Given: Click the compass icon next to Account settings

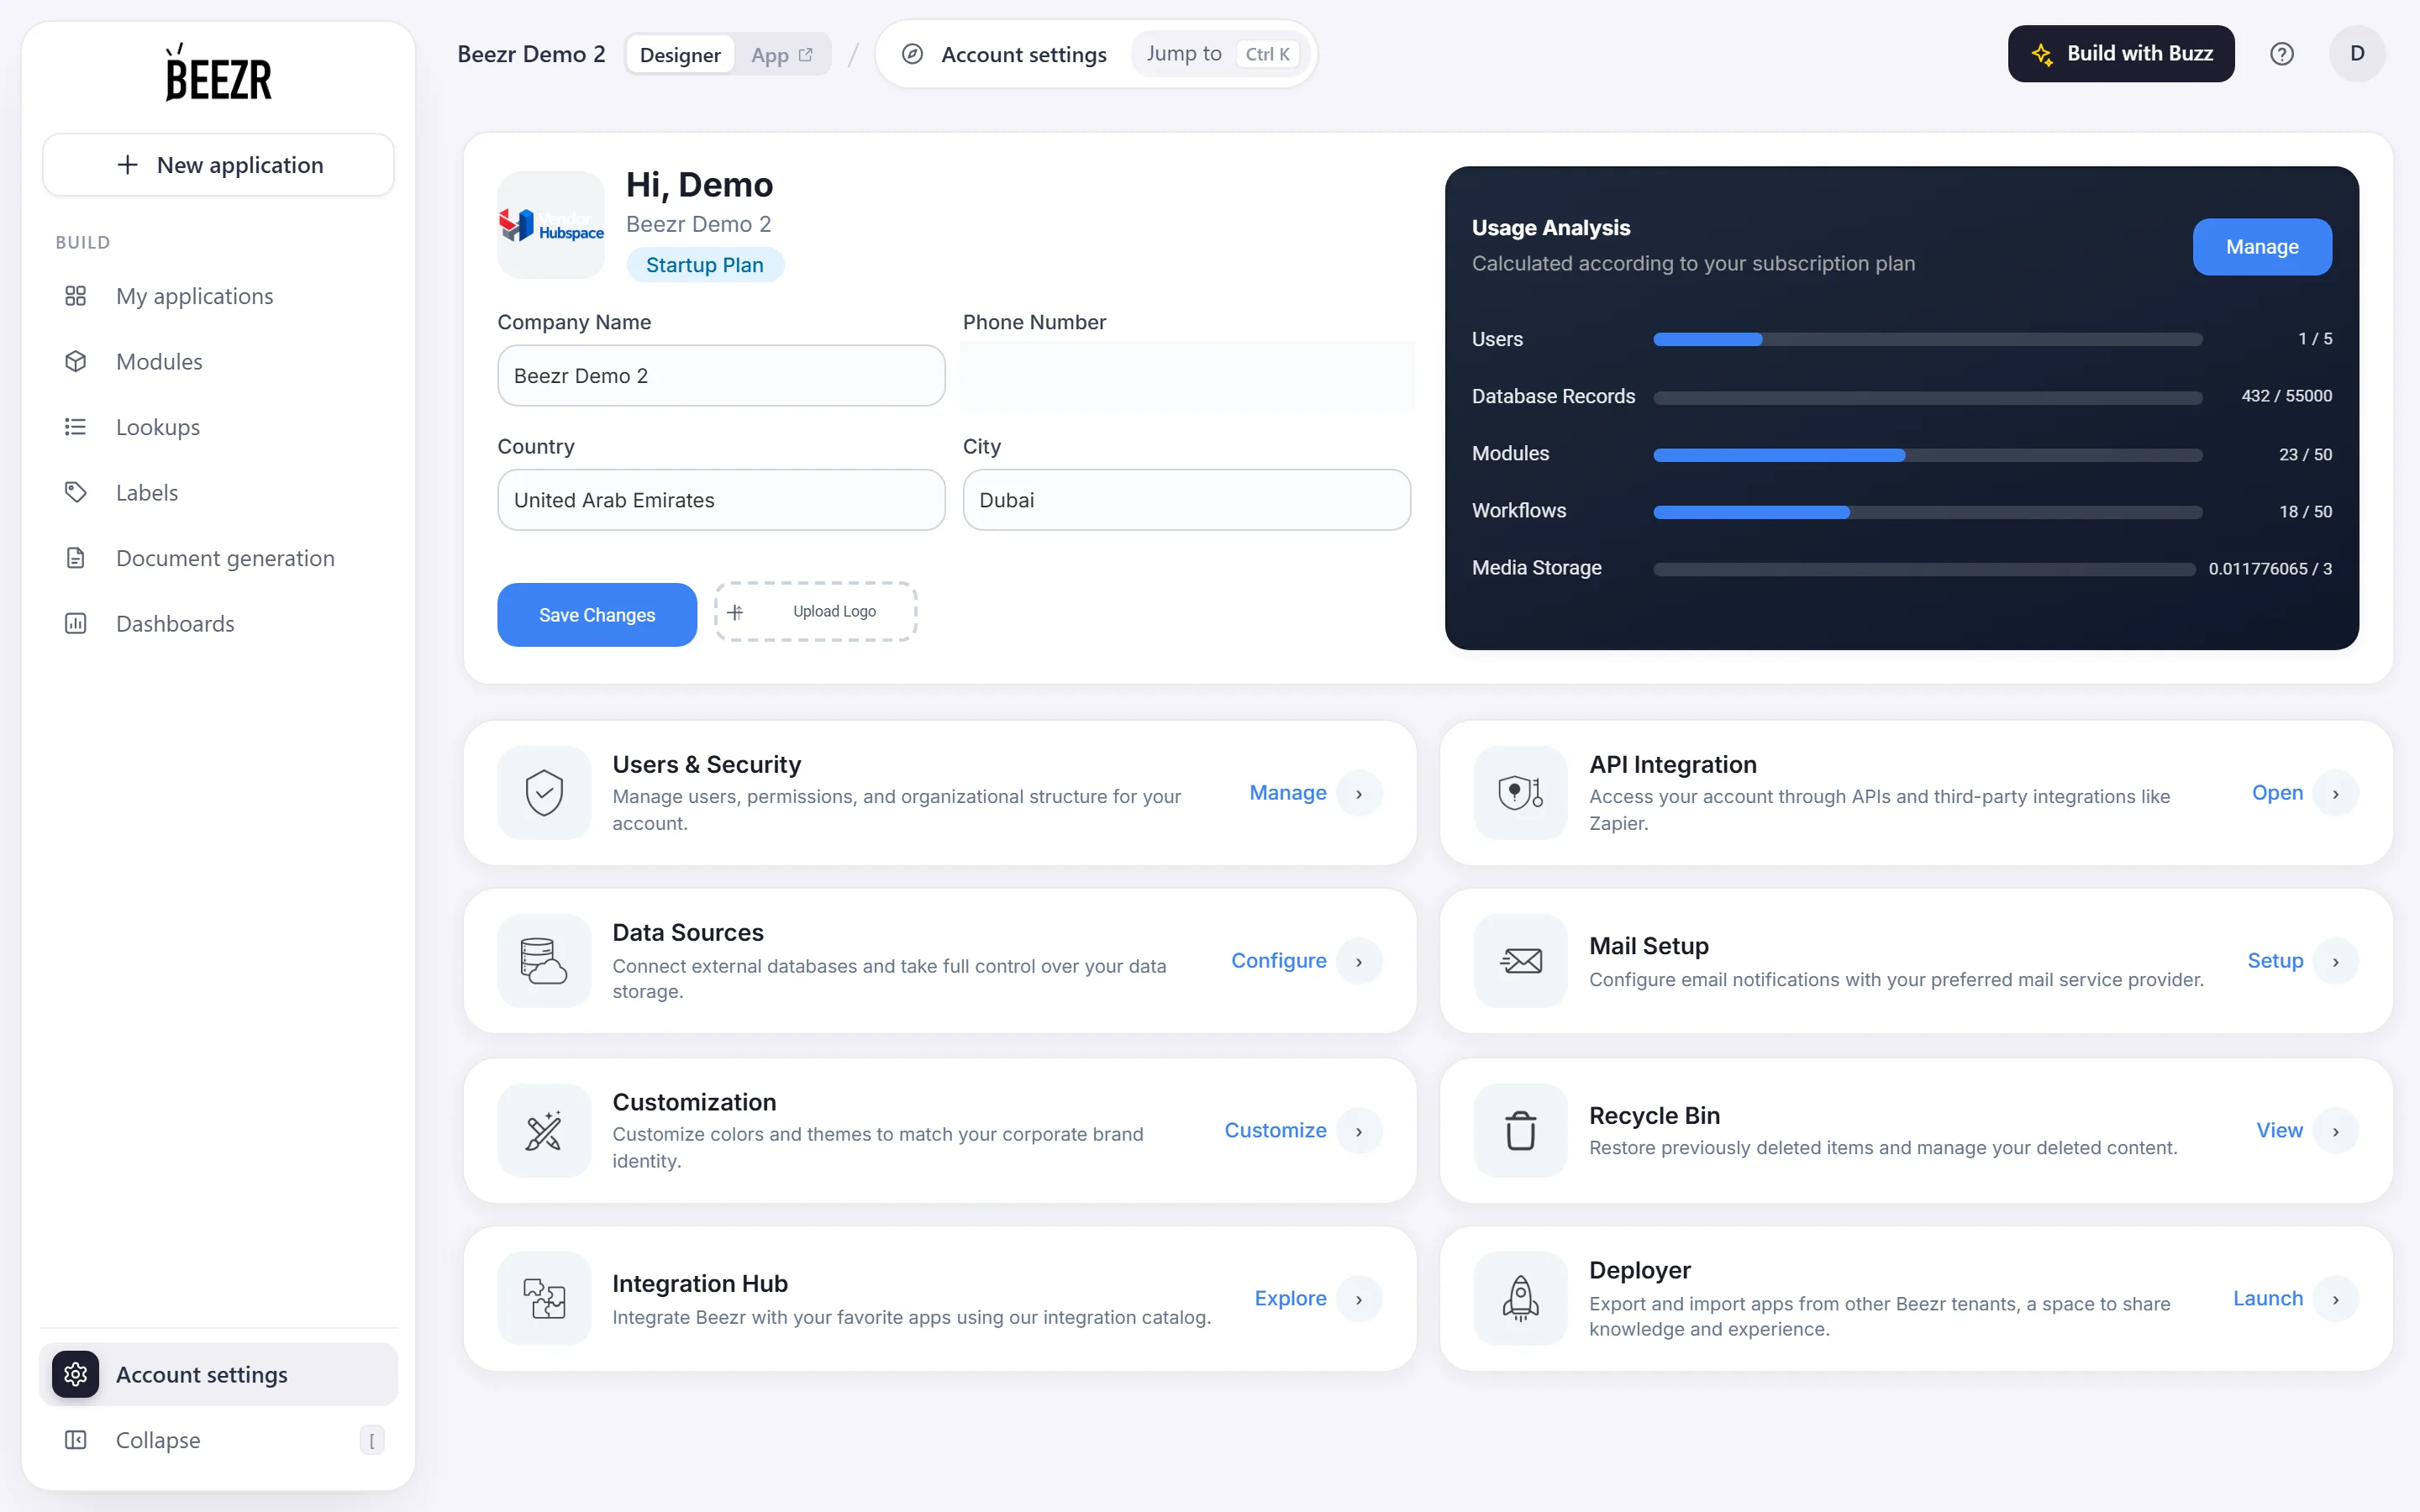Looking at the screenshot, I should pyautogui.click(x=912, y=54).
